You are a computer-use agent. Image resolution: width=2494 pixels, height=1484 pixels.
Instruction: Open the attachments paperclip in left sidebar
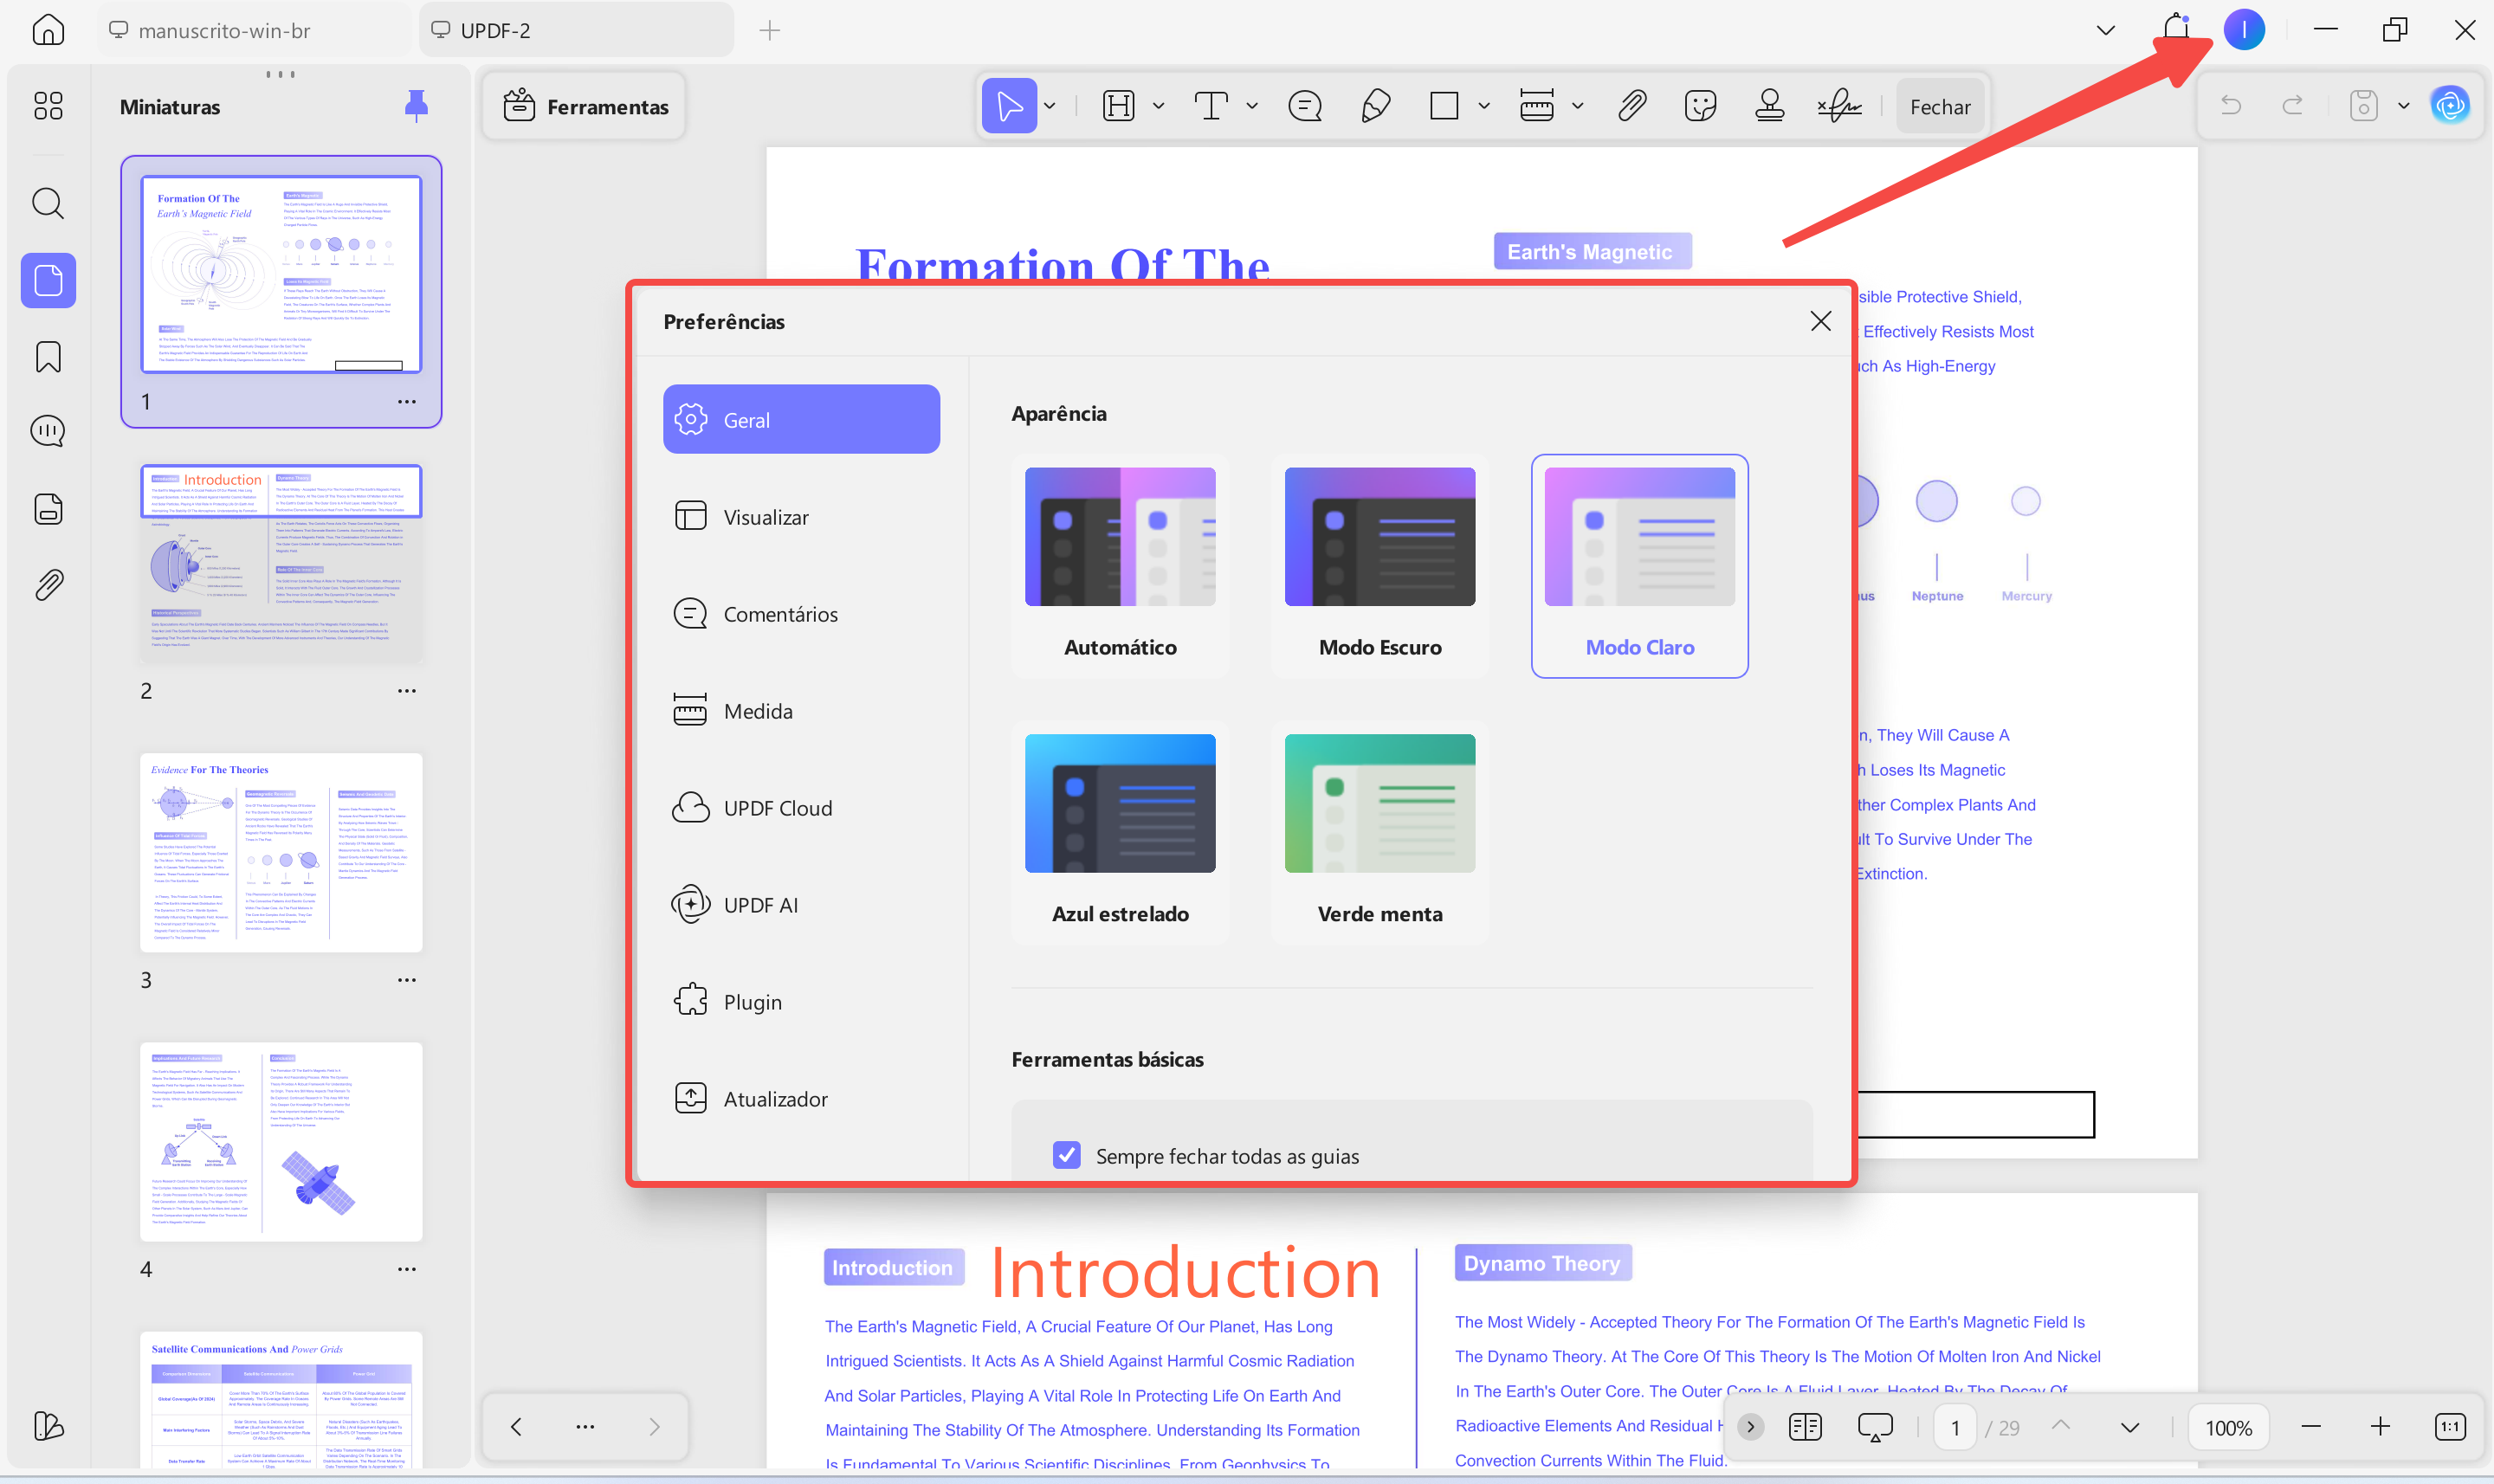coord(48,585)
